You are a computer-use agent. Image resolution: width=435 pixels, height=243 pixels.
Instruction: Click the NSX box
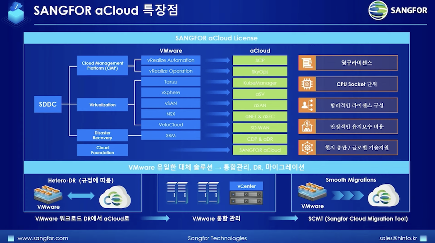tap(171, 114)
